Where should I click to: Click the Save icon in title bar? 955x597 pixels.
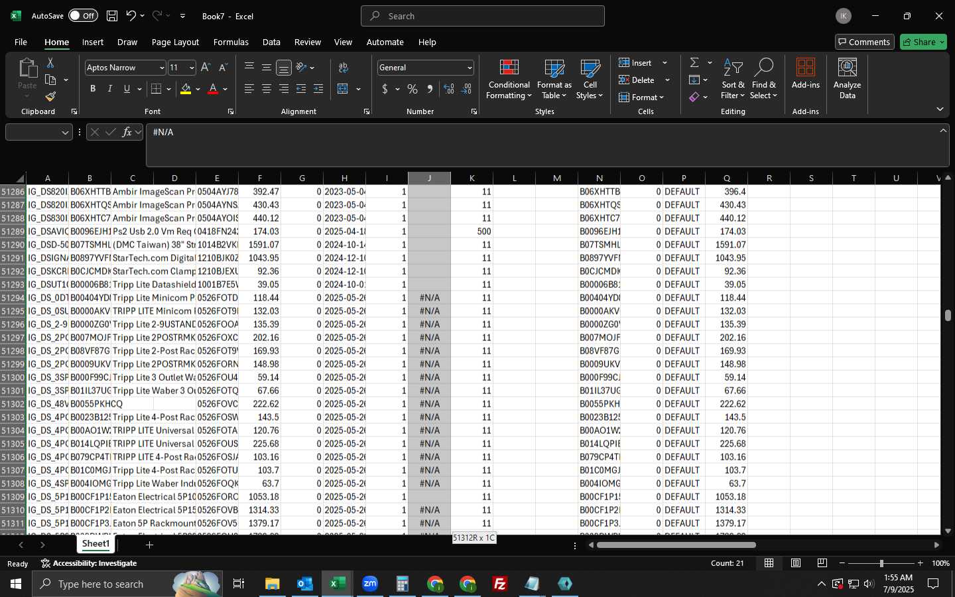[112, 16]
